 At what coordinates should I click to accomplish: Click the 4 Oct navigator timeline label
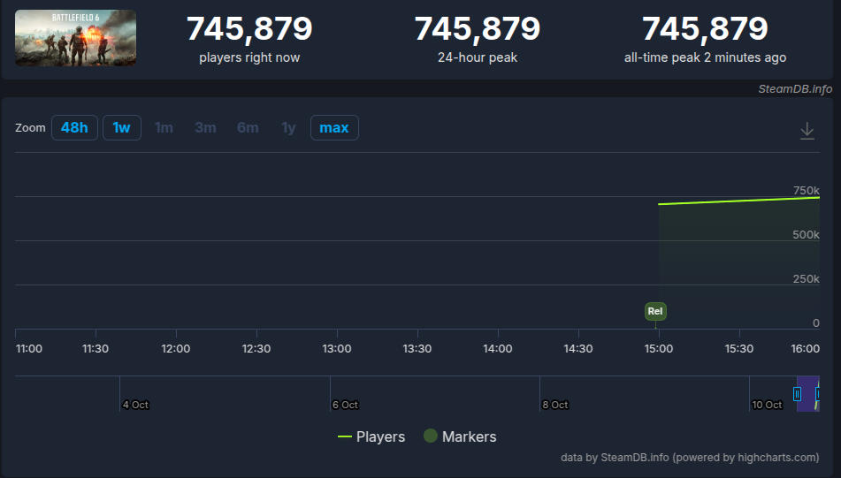(x=135, y=405)
